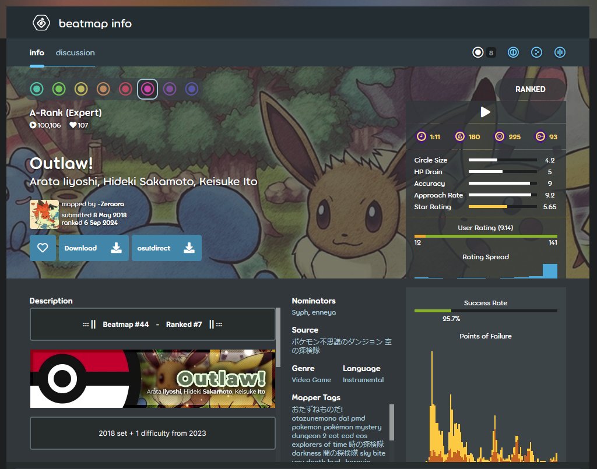Click the play count icon
Screen dimensions: 597x469
pos(33,125)
